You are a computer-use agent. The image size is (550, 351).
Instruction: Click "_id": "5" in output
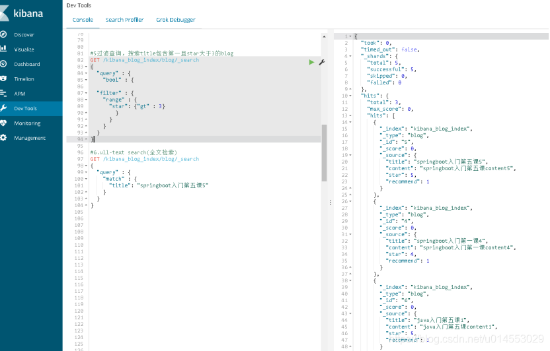397,142
